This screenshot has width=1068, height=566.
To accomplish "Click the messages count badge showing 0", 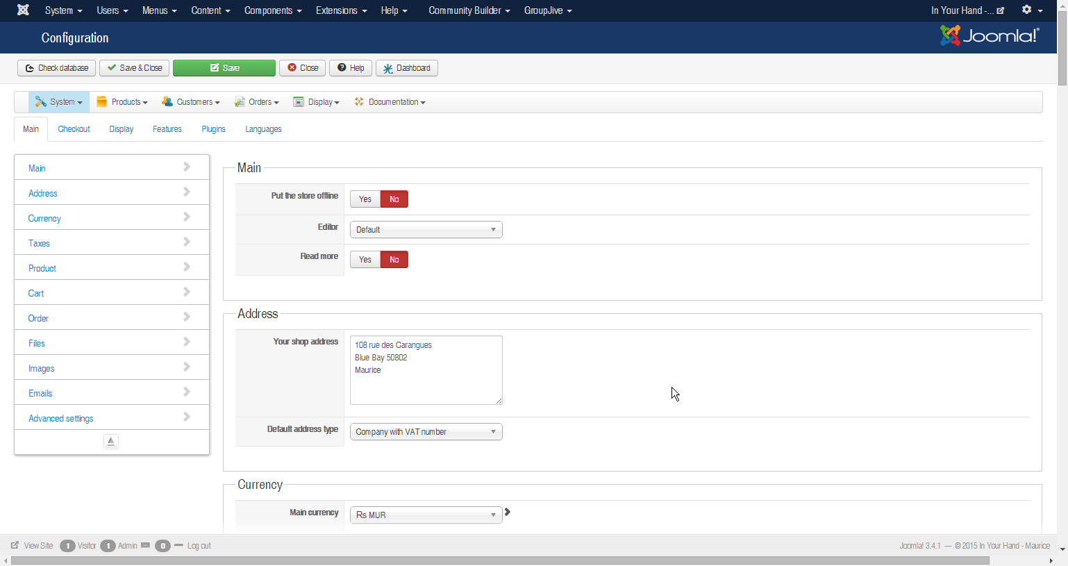I will click(162, 546).
